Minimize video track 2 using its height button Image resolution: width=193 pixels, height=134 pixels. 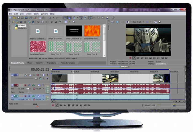(x=12, y=75)
